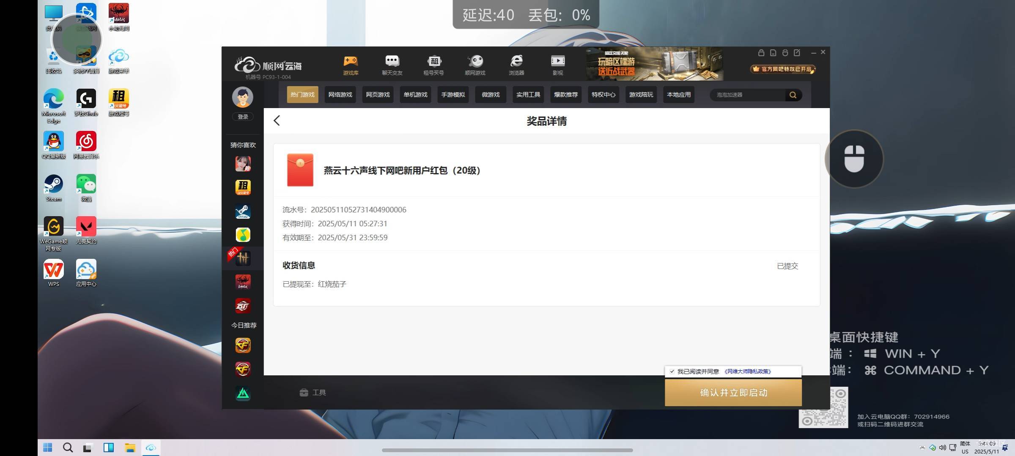
Task: Select the 网页游戏 tab
Action: 378,95
